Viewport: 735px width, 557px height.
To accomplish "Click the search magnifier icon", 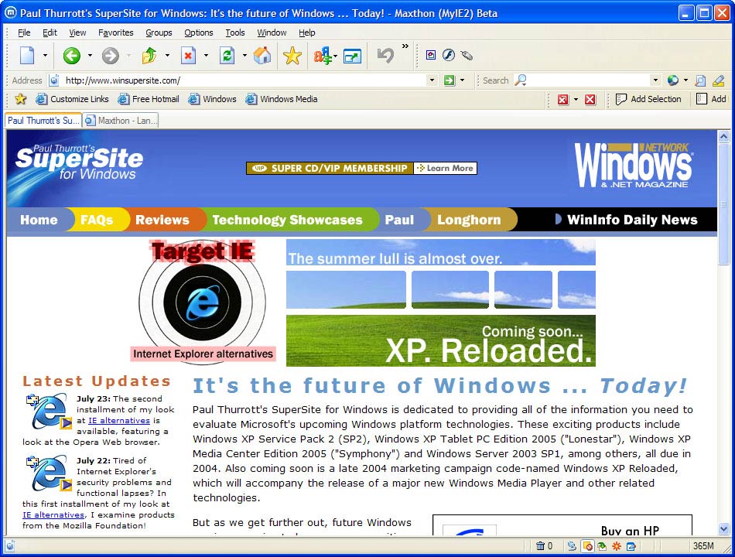I will pos(521,80).
